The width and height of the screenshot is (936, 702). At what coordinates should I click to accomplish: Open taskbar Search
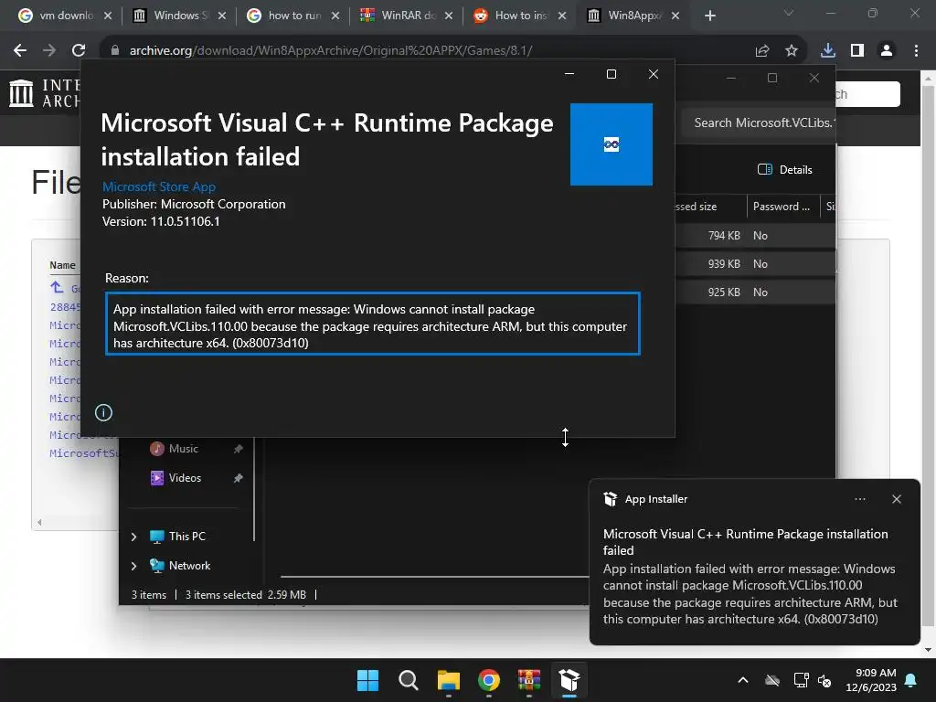[x=409, y=680]
